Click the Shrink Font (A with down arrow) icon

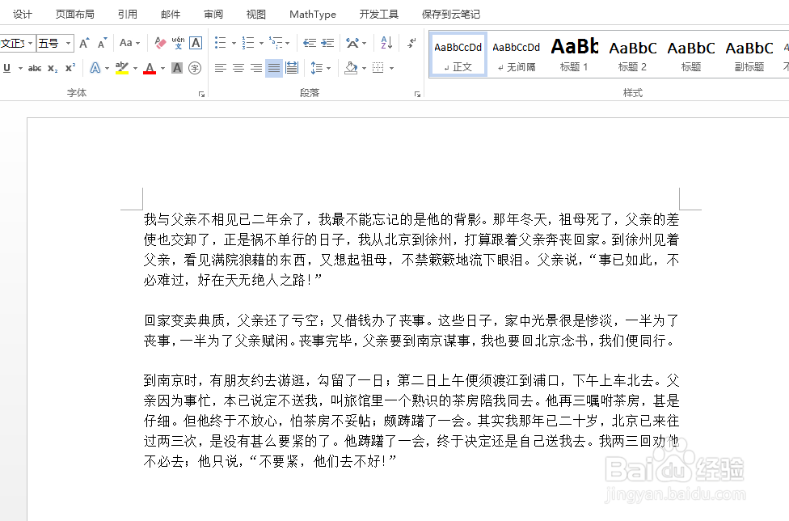[102, 44]
